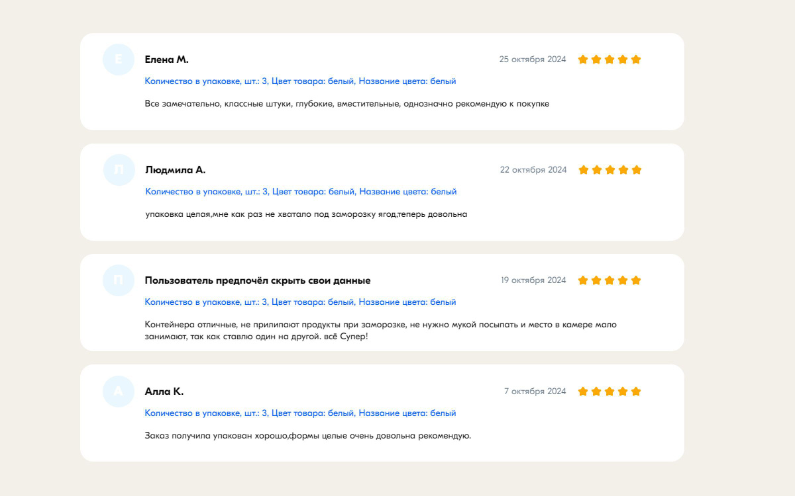Click the date 25 октября 2024
795x496 pixels.
[533, 60]
